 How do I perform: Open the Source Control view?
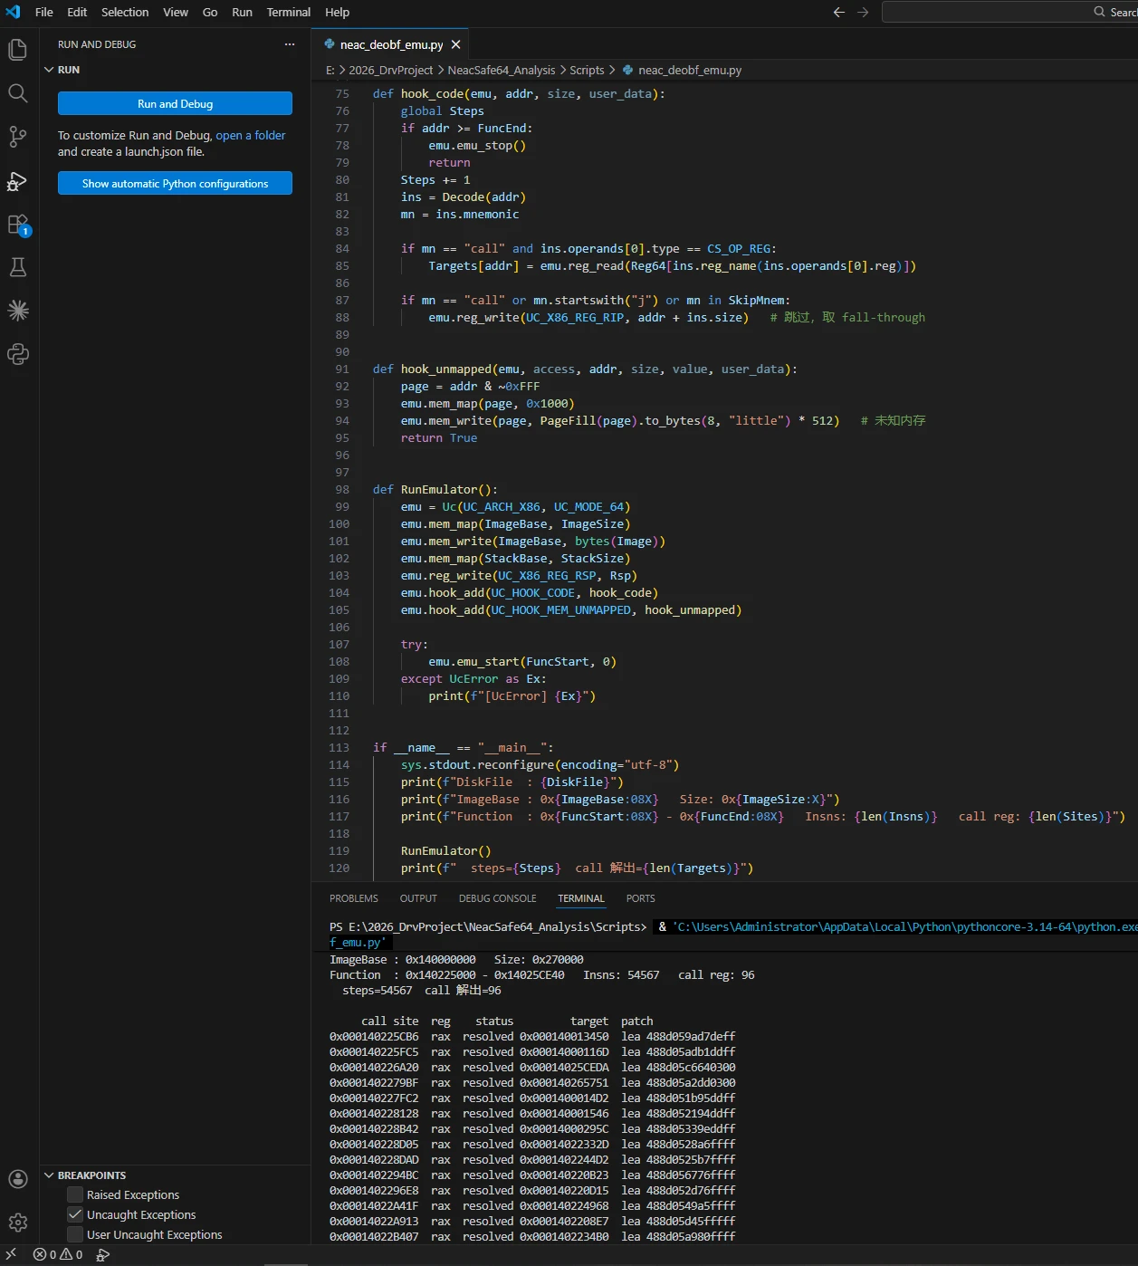(x=18, y=137)
